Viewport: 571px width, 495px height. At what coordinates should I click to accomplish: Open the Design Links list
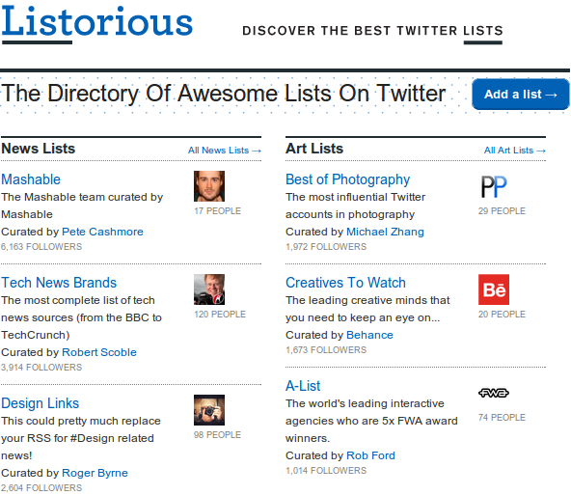click(41, 403)
